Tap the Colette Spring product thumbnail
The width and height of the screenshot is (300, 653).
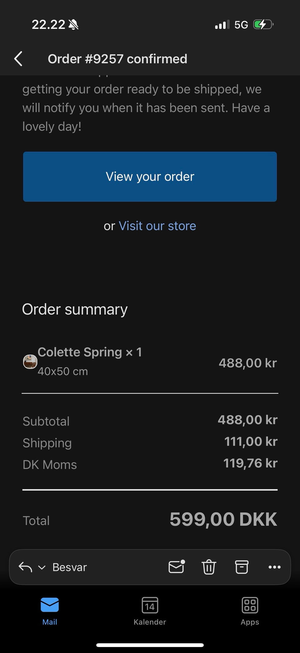pyautogui.click(x=30, y=362)
